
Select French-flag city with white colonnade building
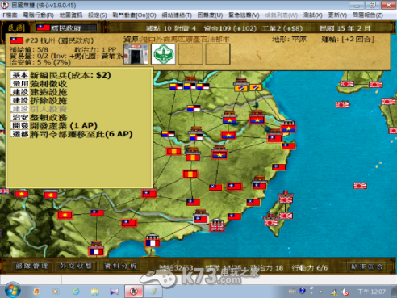point(153,241)
